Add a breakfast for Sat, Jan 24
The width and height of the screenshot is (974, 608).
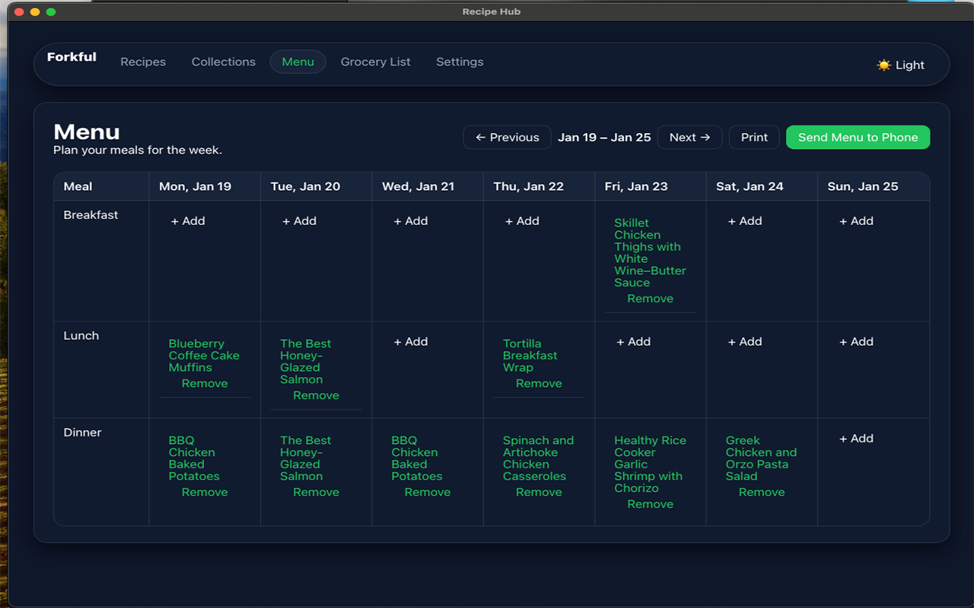coord(745,221)
